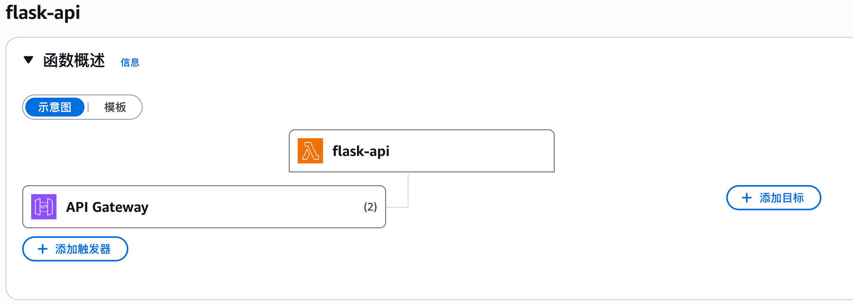Switch to the 模板 template view

(115, 107)
